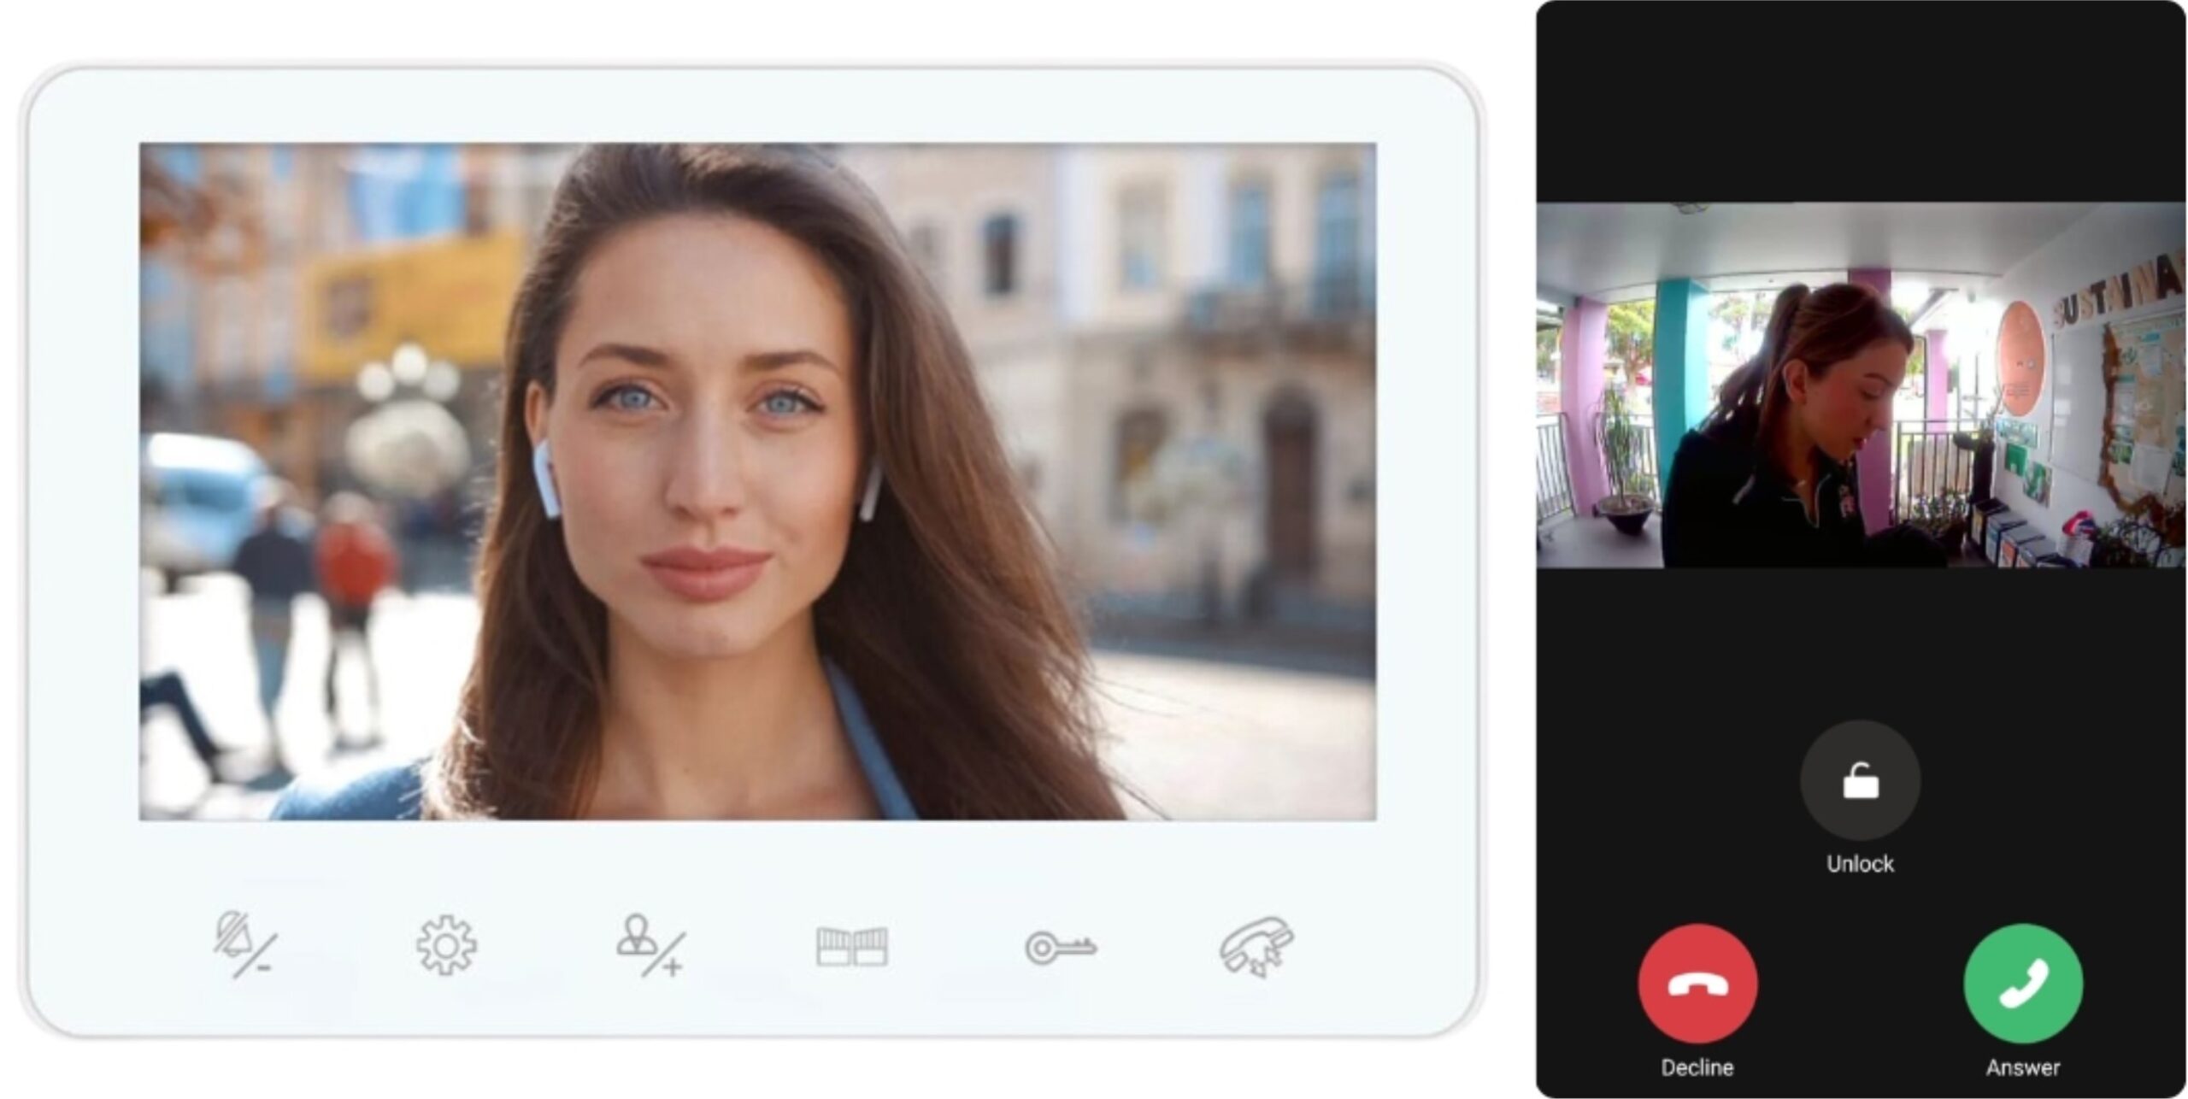Tap the gate open icon

pos(852,947)
